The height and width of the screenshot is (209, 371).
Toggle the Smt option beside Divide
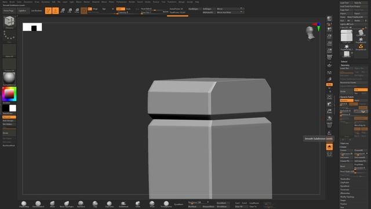361,90
